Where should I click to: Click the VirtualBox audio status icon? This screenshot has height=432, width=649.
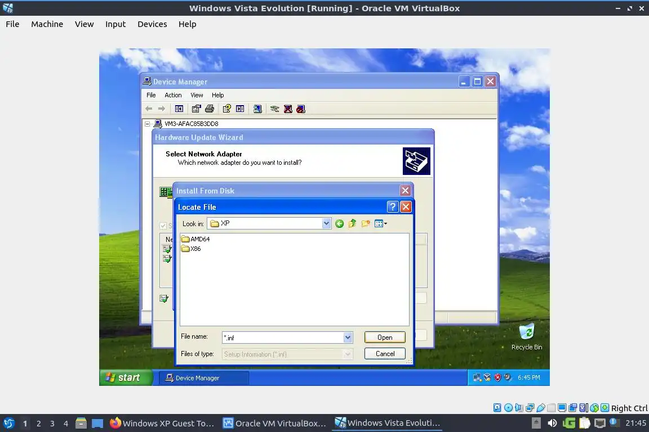(x=519, y=408)
